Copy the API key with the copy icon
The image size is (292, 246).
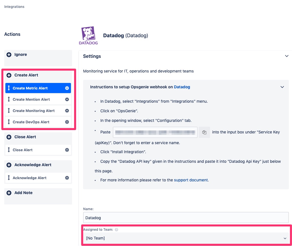pos(204,132)
